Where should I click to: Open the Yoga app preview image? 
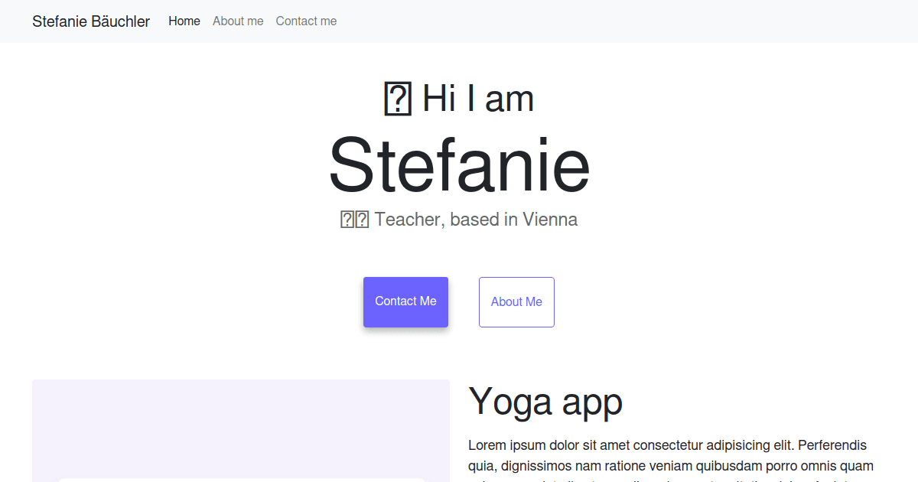[241, 431]
